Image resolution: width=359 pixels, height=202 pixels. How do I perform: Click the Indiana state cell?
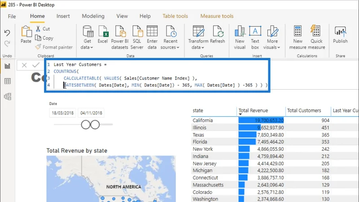(x=200, y=156)
